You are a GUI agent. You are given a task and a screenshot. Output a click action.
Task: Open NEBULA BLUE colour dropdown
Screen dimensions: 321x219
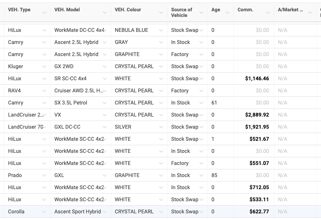[x=161, y=30]
